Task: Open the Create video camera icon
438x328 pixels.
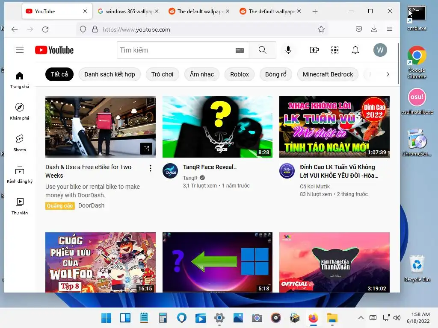Action: click(x=314, y=50)
